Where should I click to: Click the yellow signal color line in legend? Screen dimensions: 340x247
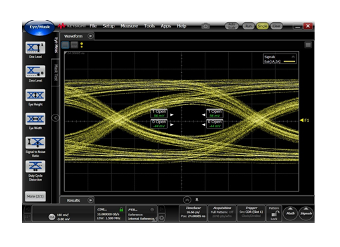coord(289,62)
